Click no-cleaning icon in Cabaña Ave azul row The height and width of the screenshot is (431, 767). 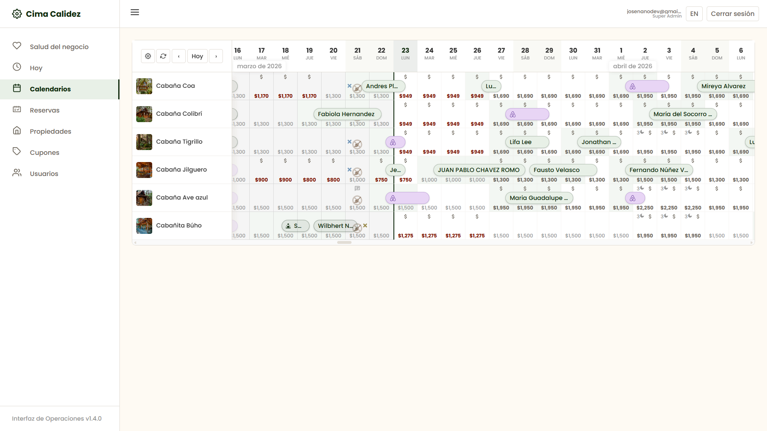[357, 200]
